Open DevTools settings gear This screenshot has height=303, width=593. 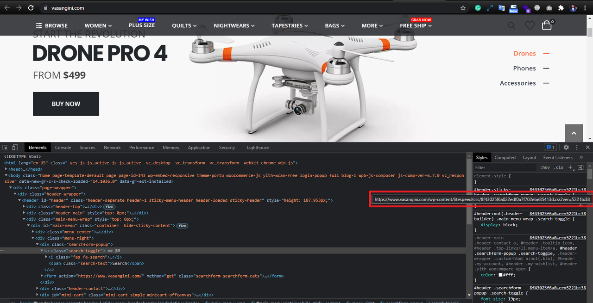pos(566,147)
